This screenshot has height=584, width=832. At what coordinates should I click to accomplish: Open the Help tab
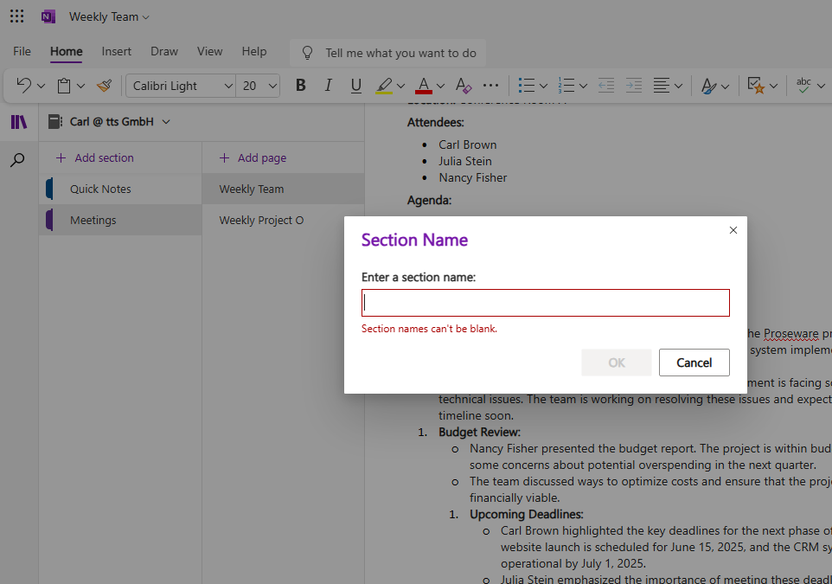[x=254, y=52]
